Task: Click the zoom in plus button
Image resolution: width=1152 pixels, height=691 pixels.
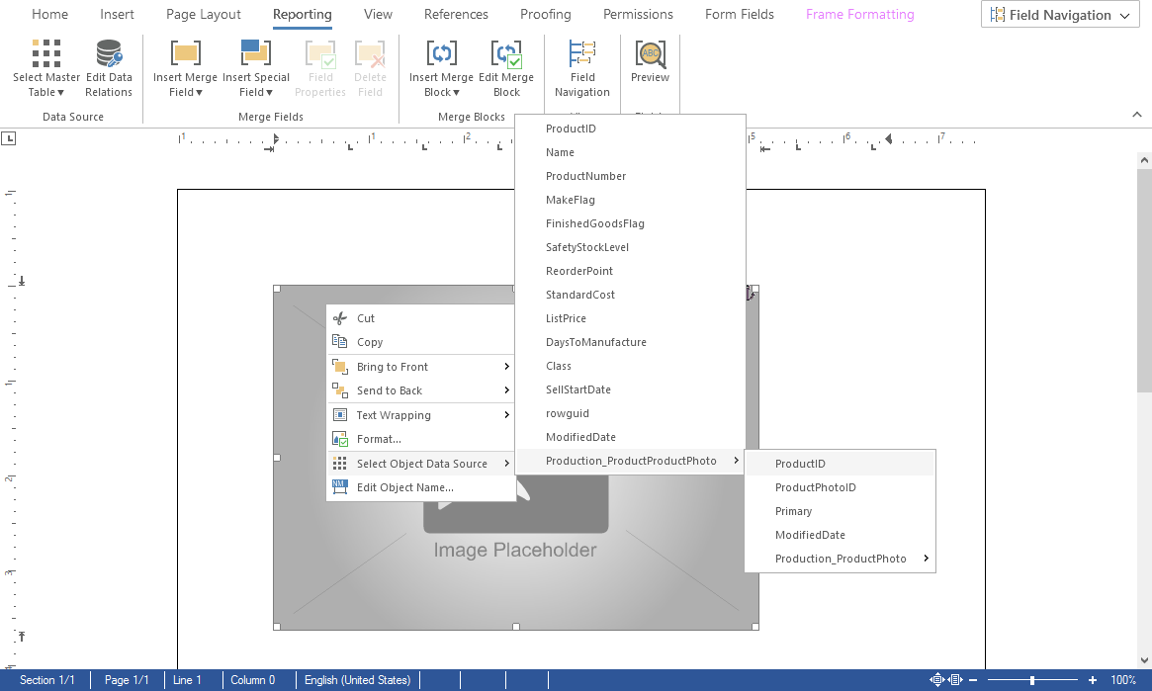Action: (1093, 680)
